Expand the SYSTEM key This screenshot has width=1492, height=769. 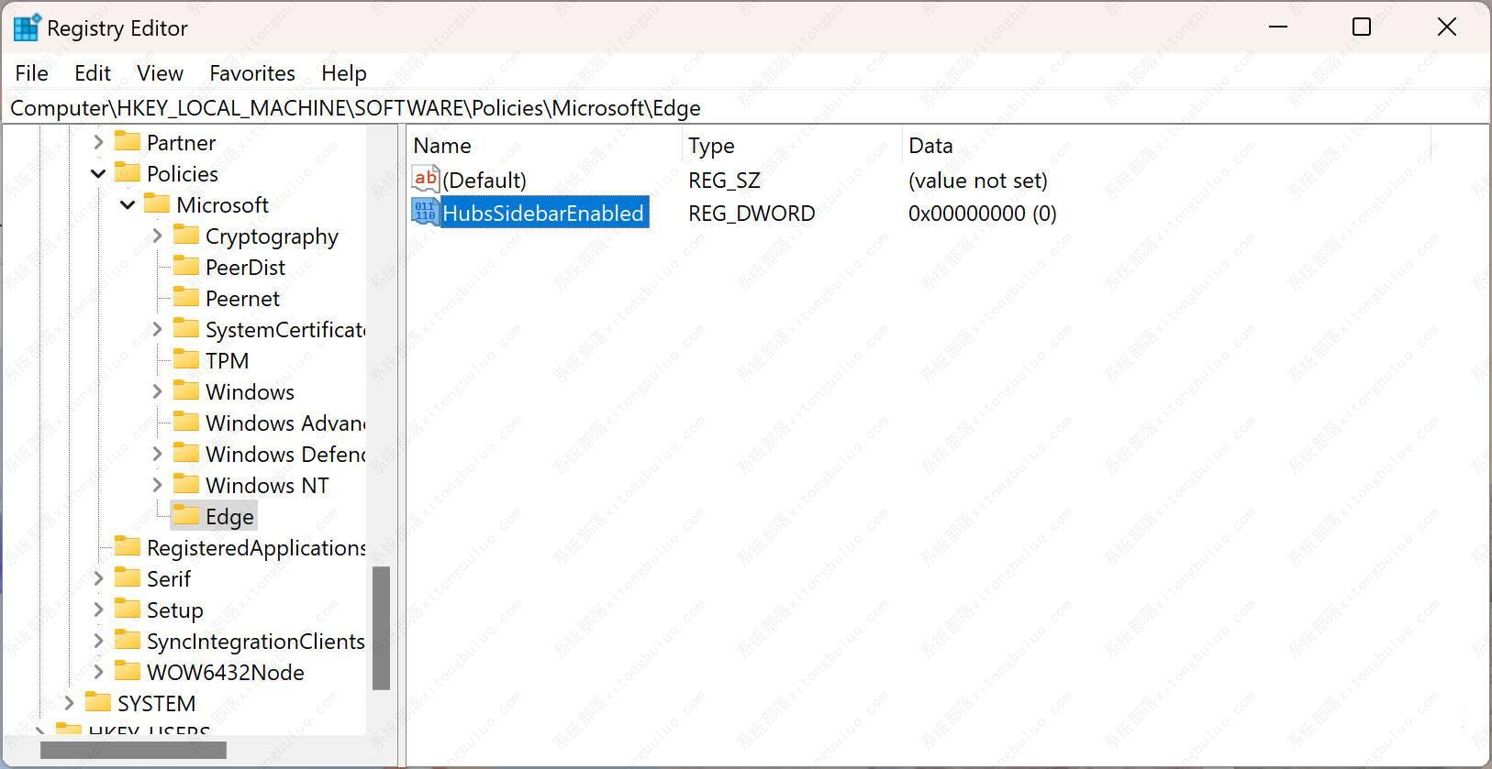pos(69,704)
